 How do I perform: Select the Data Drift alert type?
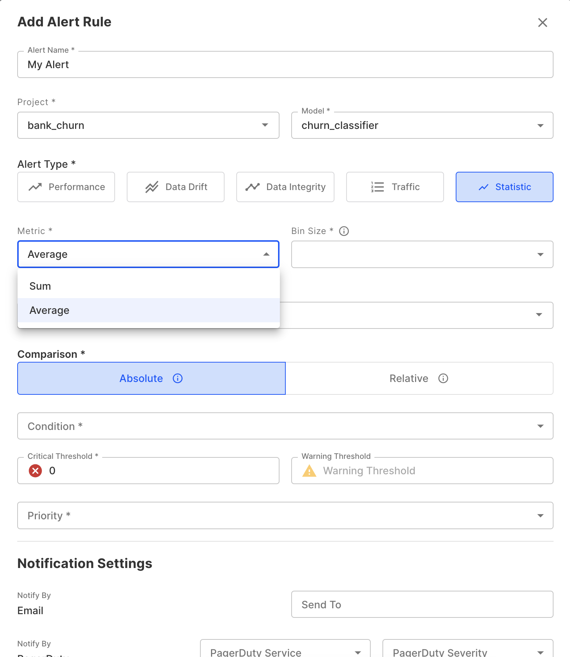coord(175,187)
